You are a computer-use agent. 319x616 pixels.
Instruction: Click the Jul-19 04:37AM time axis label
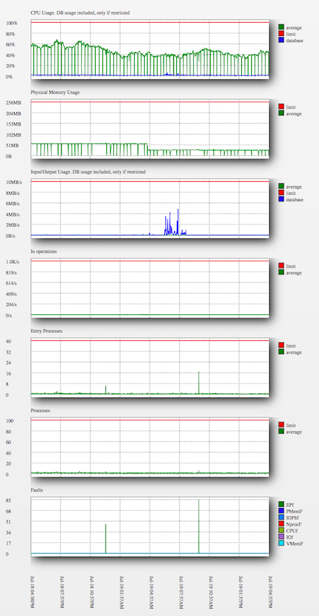pos(152,593)
